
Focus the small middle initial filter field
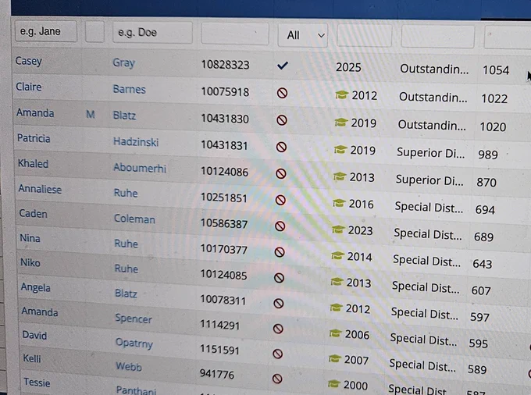pos(94,31)
